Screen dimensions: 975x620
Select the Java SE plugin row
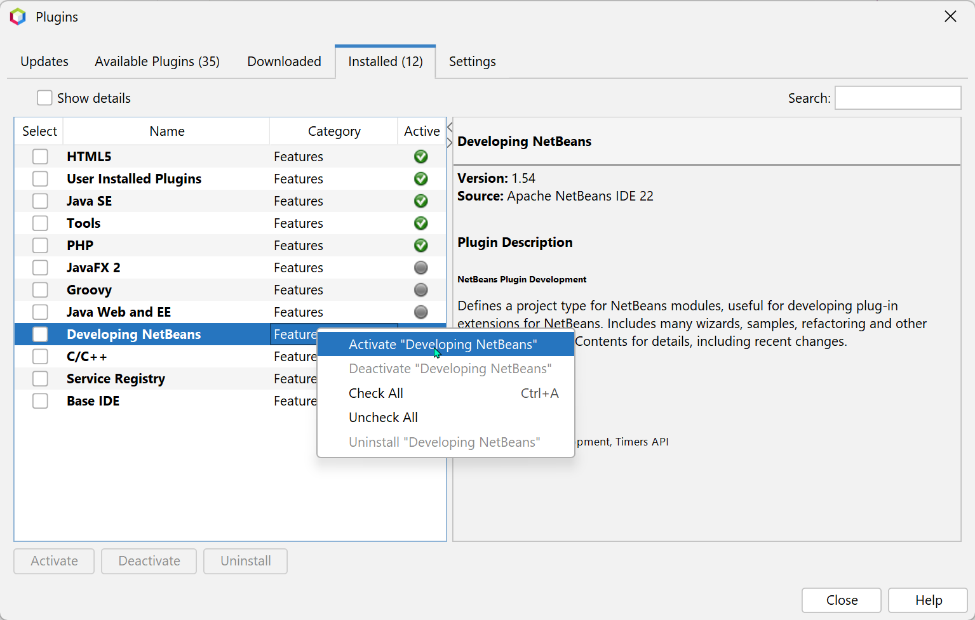click(230, 201)
